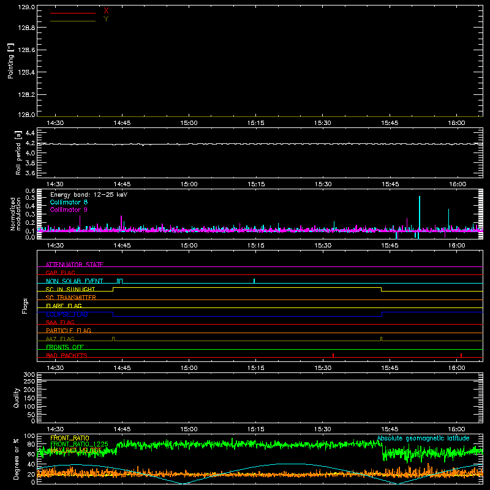Click the 100 tick on Degrees axis
Image resolution: width=490 pixels, height=490 pixels.
(x=29, y=436)
